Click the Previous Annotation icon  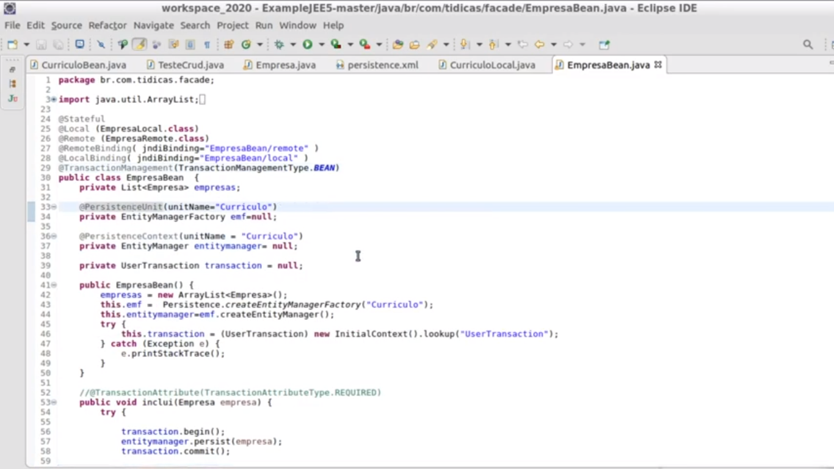tap(494, 45)
